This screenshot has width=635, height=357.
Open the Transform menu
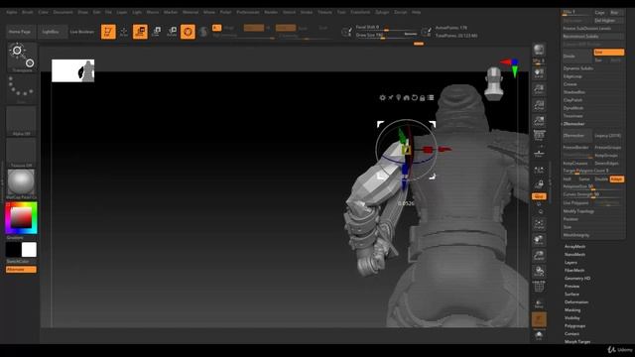[x=360, y=12]
